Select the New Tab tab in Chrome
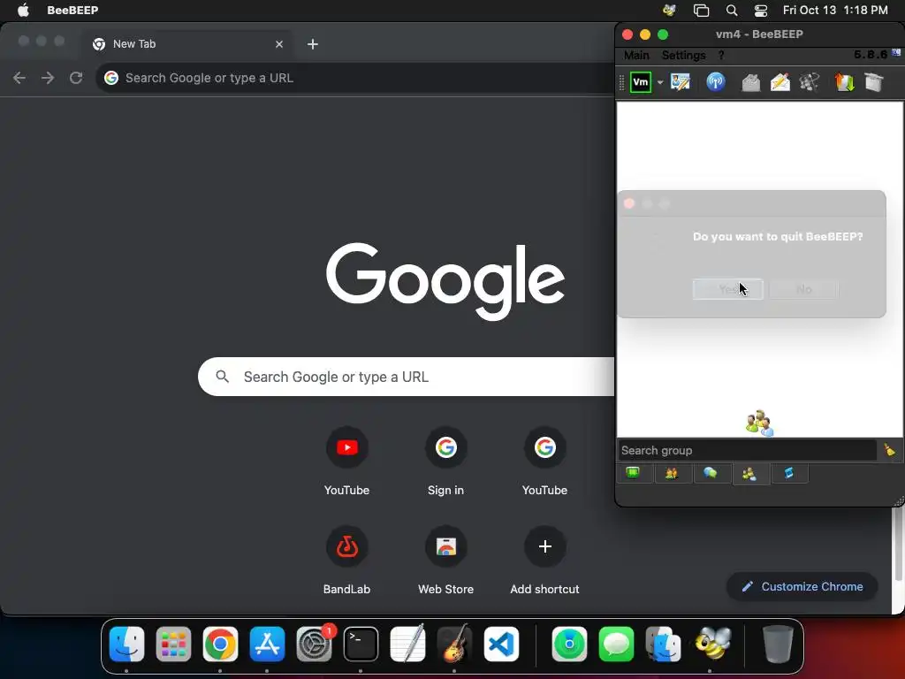Image resolution: width=905 pixels, height=679 pixels. [x=186, y=44]
